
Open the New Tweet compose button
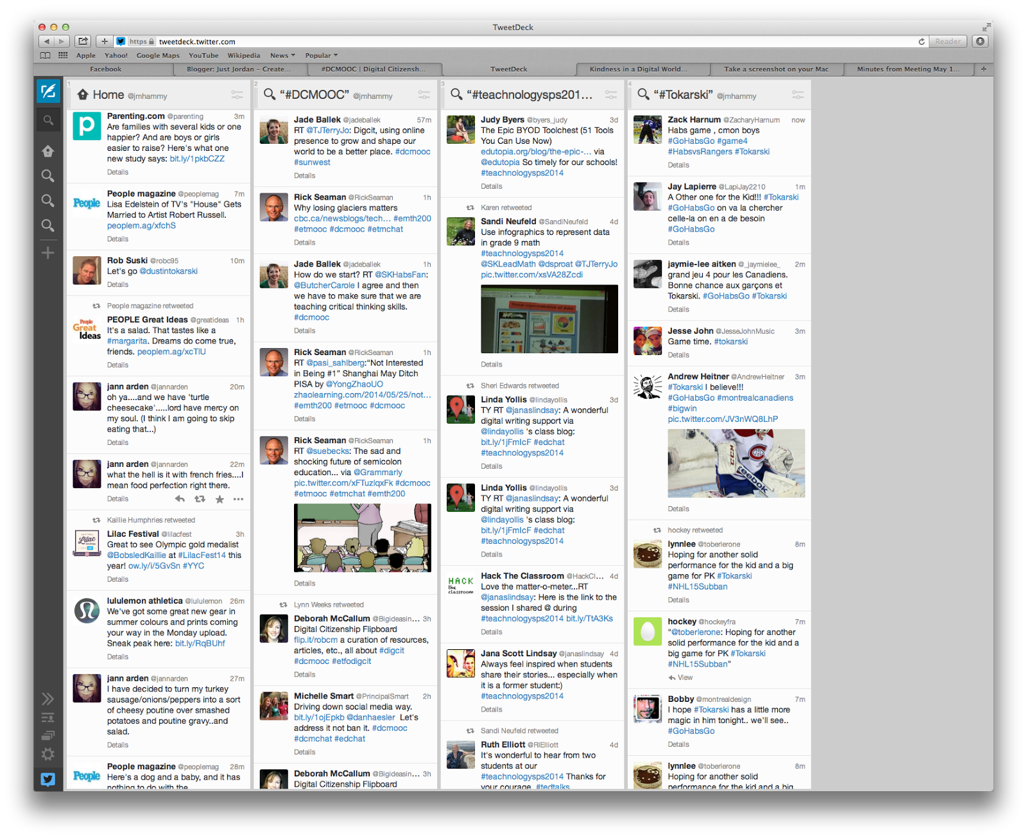point(48,92)
